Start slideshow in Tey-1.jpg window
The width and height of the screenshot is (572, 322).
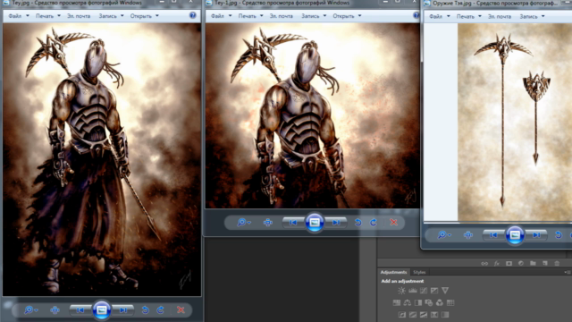pos(315,223)
